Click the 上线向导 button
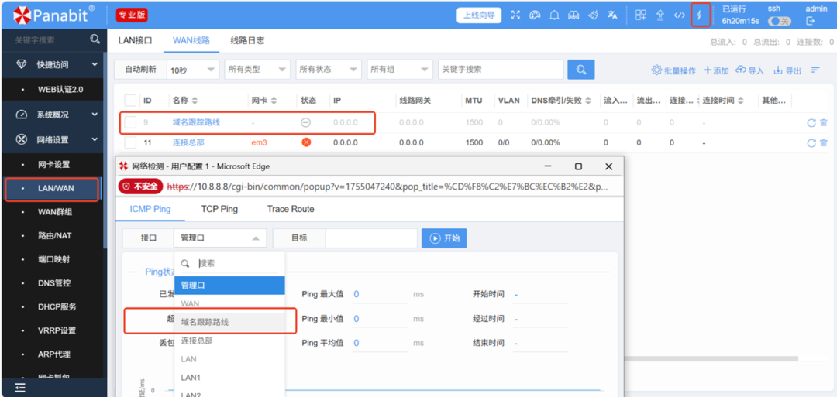The image size is (837, 397). [479, 15]
